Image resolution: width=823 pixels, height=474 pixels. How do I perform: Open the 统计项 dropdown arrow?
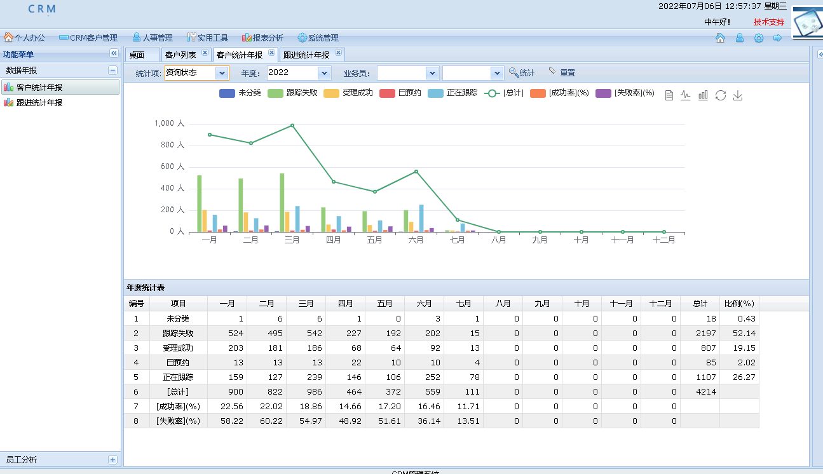[222, 73]
